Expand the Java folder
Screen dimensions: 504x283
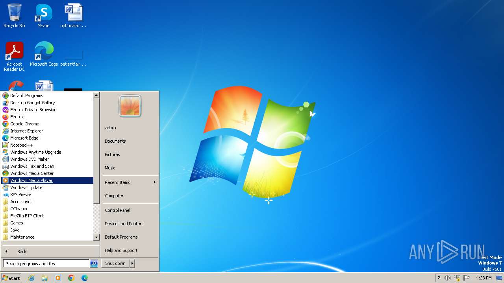tap(47, 230)
